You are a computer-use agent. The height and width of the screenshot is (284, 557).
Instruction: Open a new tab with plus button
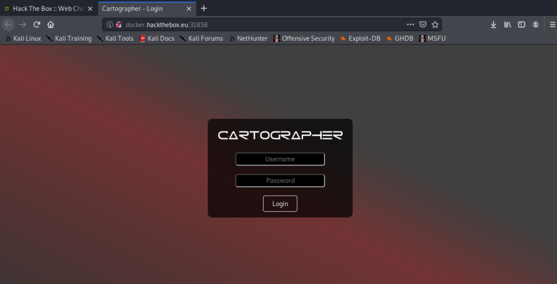pos(204,8)
